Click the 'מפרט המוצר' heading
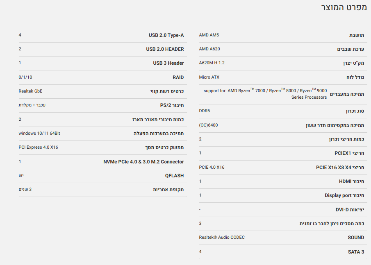 (344, 8)
